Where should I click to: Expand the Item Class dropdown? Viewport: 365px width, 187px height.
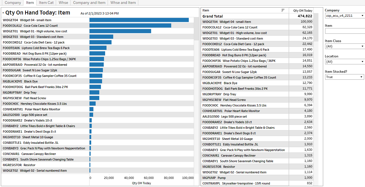coord(345,46)
